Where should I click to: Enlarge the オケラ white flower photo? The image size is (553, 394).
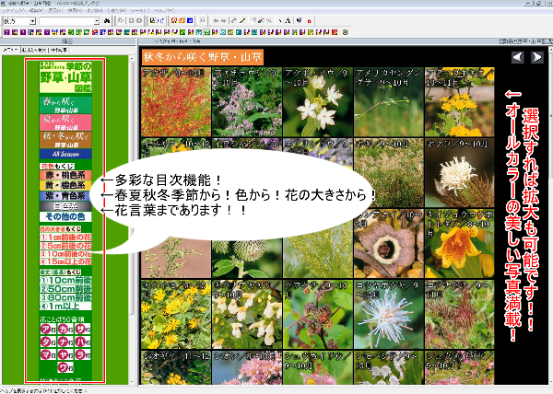460,173
